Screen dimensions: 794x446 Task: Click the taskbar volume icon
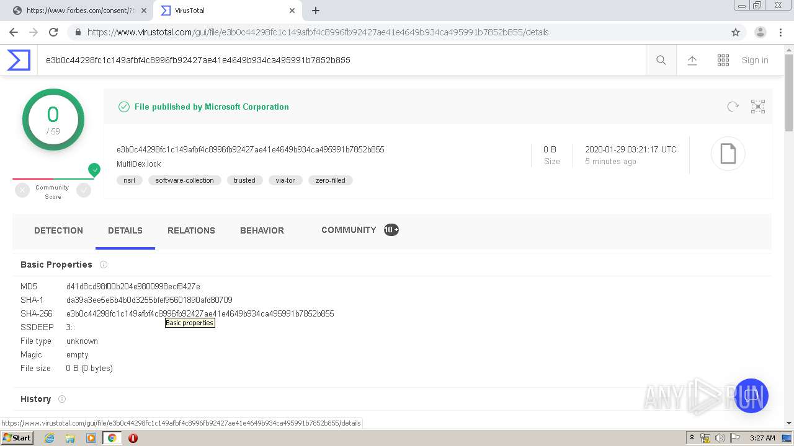[720, 438]
